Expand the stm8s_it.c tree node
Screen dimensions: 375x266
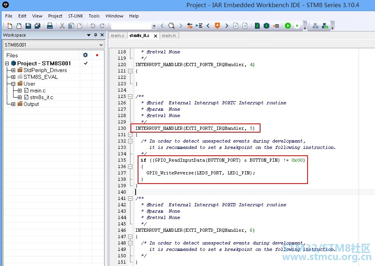tap(20, 97)
